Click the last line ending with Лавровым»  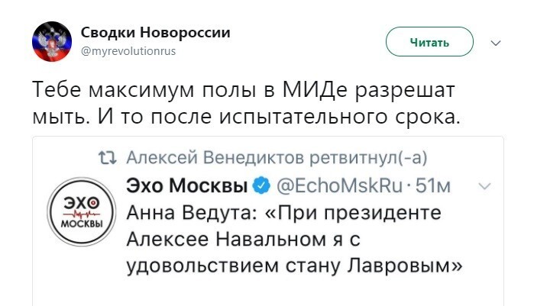coord(294,266)
